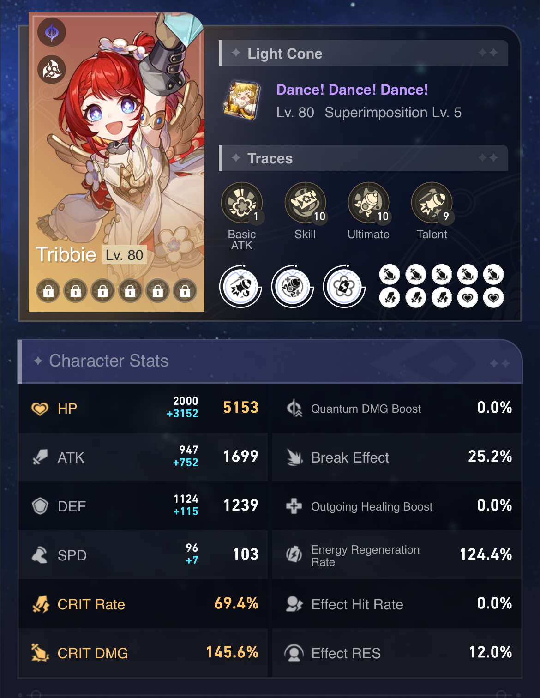Click the last heart-shaped HP trace node
This screenshot has height=698, width=540.
pyautogui.click(x=493, y=298)
